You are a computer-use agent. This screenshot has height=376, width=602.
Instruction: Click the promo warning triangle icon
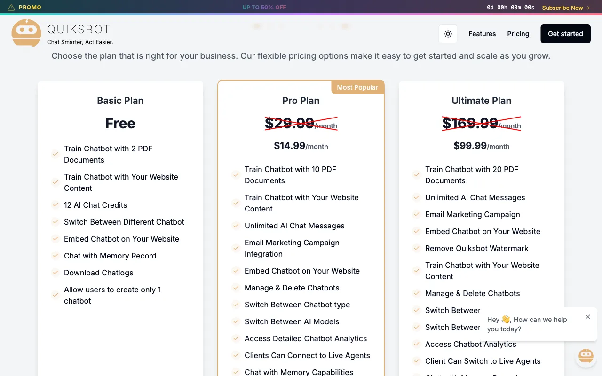pos(11,8)
